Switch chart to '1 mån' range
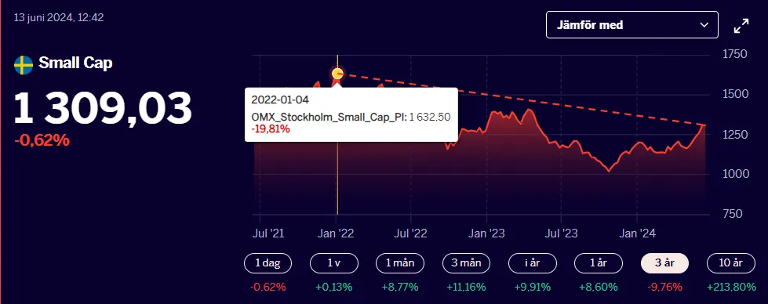Image resolution: width=768 pixels, height=304 pixels. (x=400, y=263)
